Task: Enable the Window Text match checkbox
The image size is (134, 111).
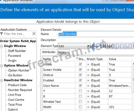Action: click(80, 102)
